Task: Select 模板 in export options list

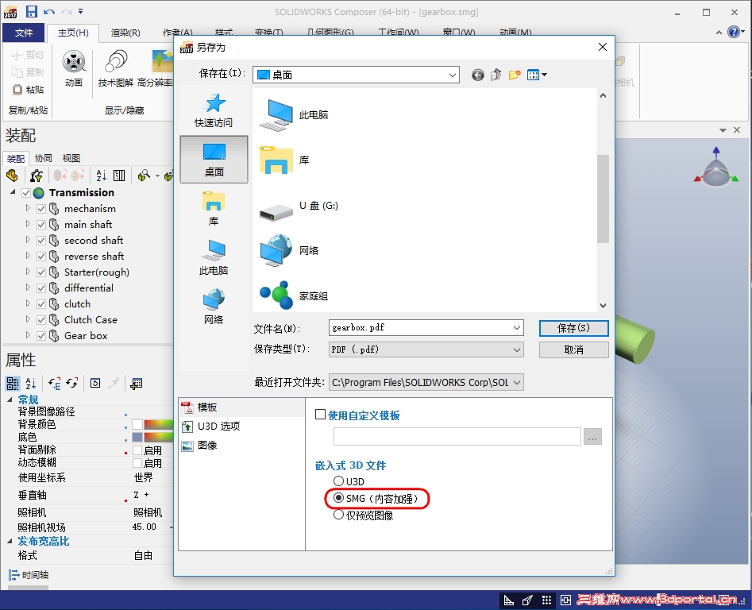Action: [x=241, y=407]
